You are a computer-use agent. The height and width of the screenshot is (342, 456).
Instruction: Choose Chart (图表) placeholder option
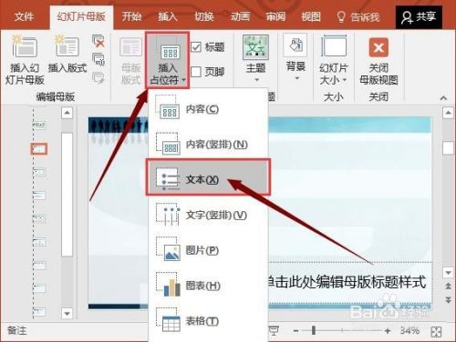pyautogui.click(x=208, y=286)
